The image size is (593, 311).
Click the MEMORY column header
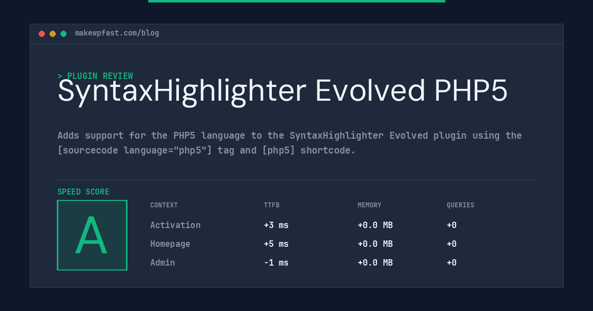pos(370,205)
